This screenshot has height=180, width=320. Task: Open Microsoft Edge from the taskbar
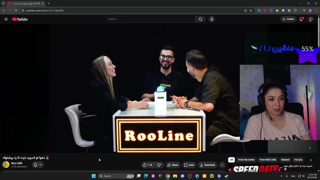146,176
